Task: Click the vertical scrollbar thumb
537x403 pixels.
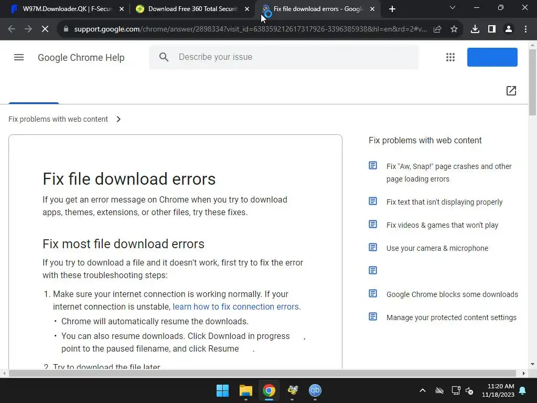Action: 532,82
